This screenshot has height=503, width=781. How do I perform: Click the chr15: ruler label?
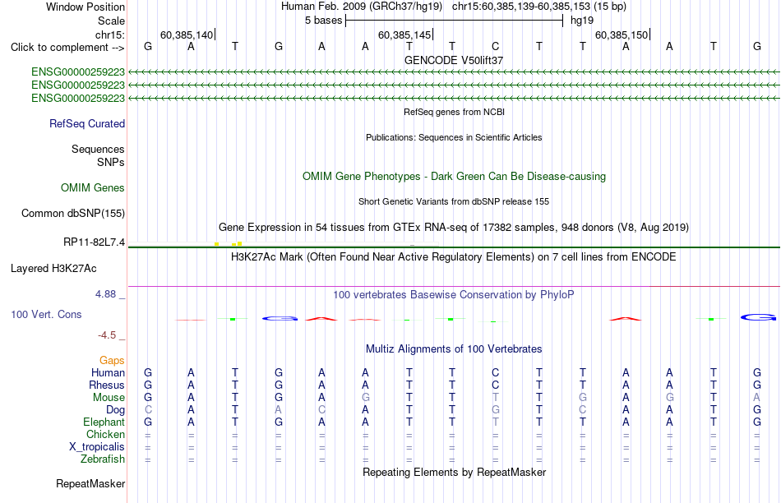tap(110, 35)
